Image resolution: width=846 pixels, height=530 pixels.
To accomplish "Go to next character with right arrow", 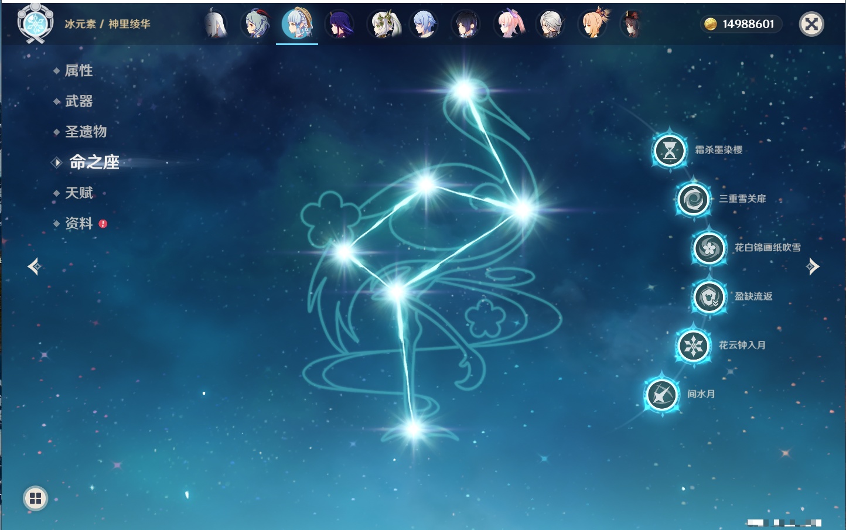I will pyautogui.click(x=813, y=266).
